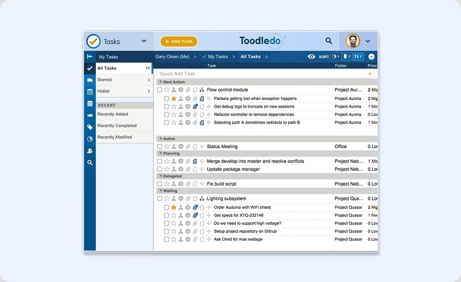Check off Update package manager task
Screen dimensions: 461x282
[x=159, y=169]
